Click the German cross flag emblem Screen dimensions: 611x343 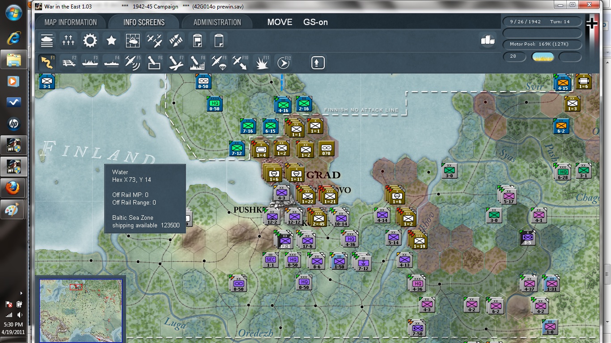(592, 23)
